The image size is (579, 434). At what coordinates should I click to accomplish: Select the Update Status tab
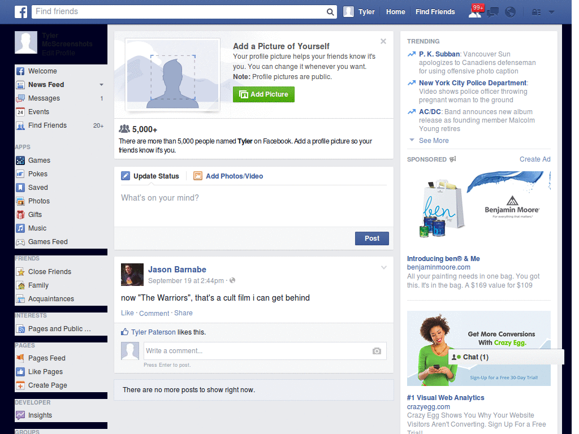click(150, 176)
